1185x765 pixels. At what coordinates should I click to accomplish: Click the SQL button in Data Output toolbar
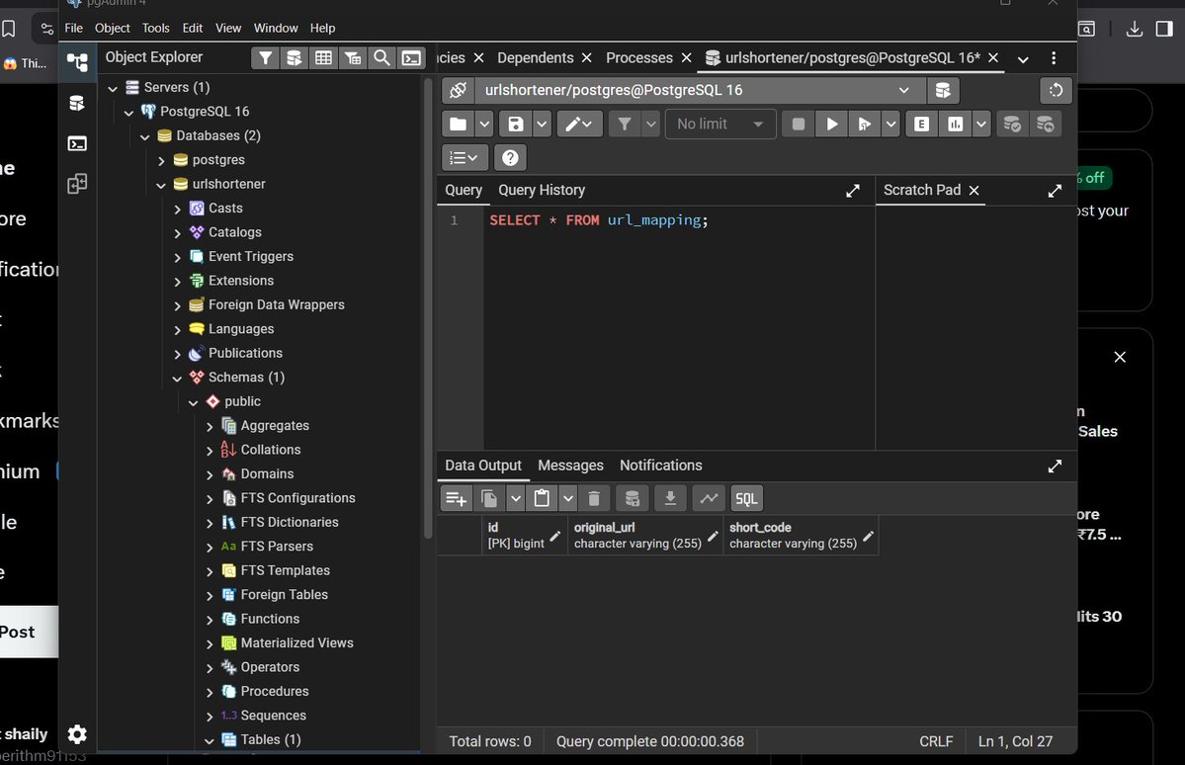[746, 498]
